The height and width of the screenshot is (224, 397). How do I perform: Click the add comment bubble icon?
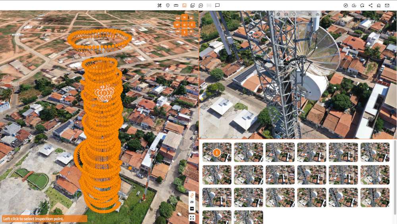coord(201,5)
